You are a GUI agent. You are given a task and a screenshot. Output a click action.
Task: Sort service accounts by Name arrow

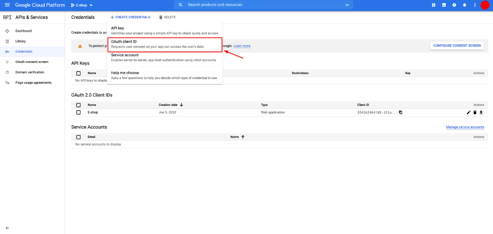pos(243,137)
